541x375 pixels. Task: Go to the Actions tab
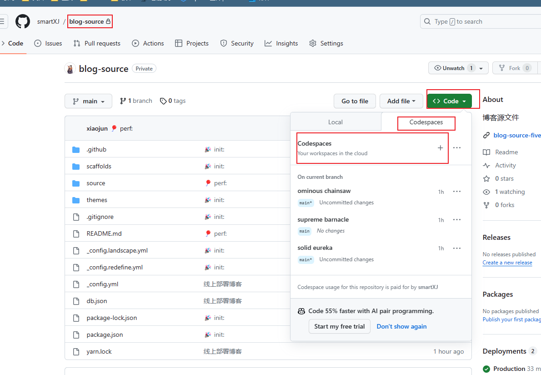pyautogui.click(x=148, y=43)
